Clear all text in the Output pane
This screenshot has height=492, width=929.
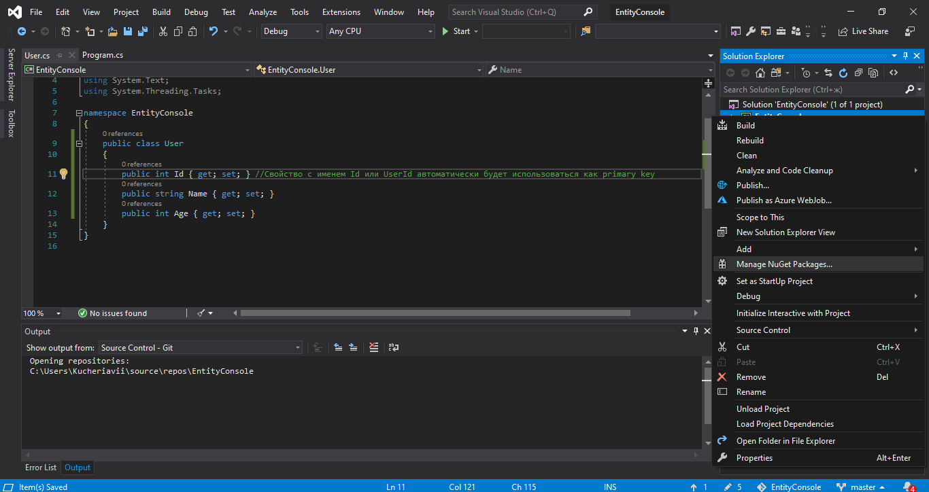pyautogui.click(x=373, y=347)
